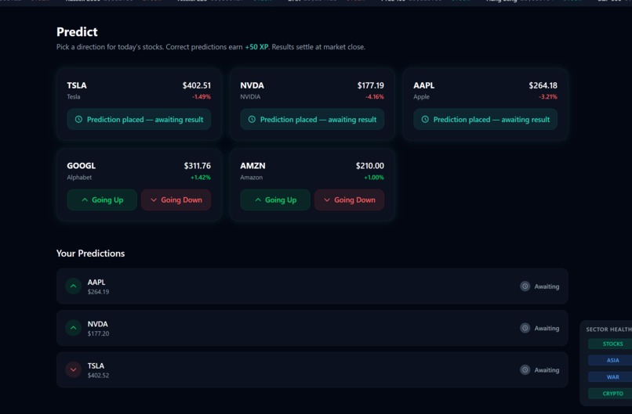
Task: Click Awaiting label in TSLA prediction row
Action: tap(547, 370)
